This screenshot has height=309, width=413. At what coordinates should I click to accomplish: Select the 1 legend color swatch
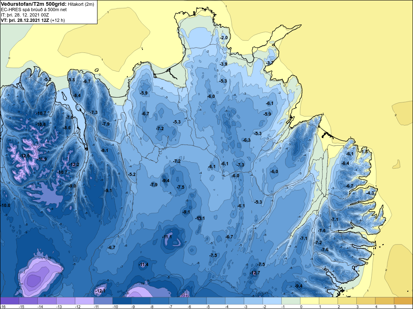328,301
